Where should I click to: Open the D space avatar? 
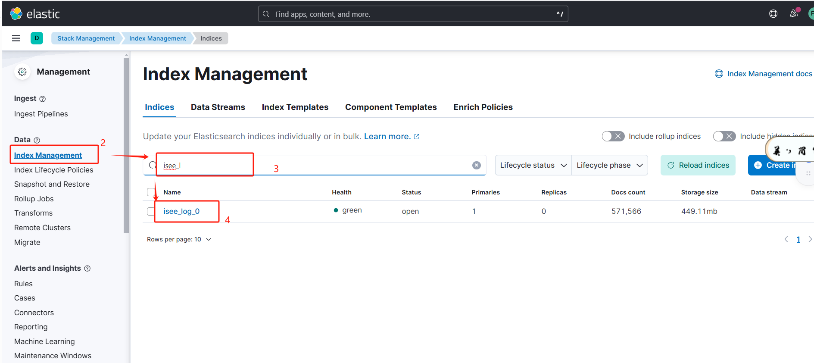point(37,38)
